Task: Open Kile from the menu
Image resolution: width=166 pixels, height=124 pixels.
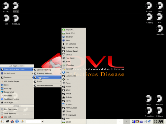Action: coord(74,72)
